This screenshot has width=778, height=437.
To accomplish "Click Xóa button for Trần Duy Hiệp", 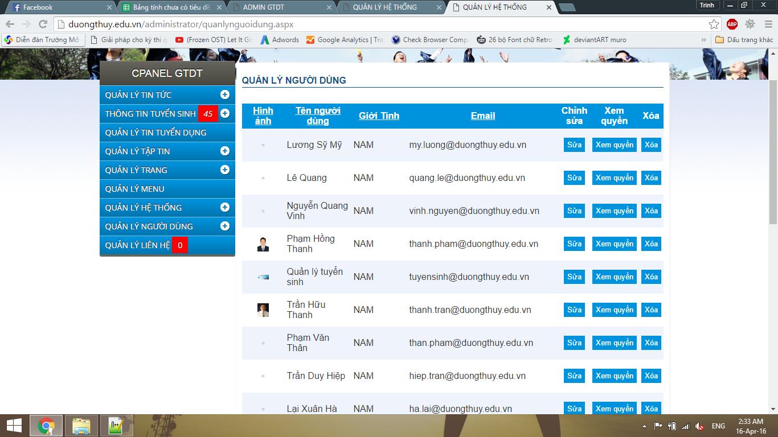I will (x=651, y=376).
